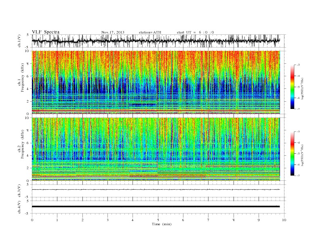Click the "-3" label on ch.1 colorbar
The image size is (320, 247).
(298, 65)
